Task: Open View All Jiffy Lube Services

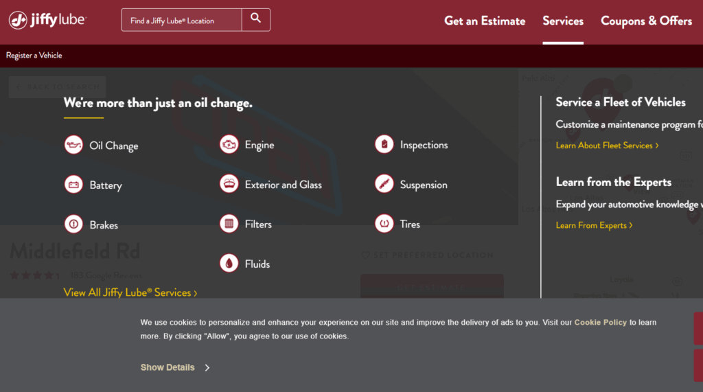Action: (130, 292)
